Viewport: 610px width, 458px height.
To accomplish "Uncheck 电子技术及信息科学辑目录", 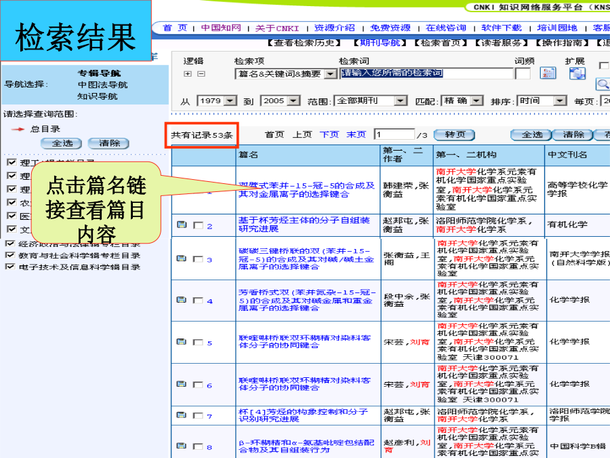I will click(10, 267).
